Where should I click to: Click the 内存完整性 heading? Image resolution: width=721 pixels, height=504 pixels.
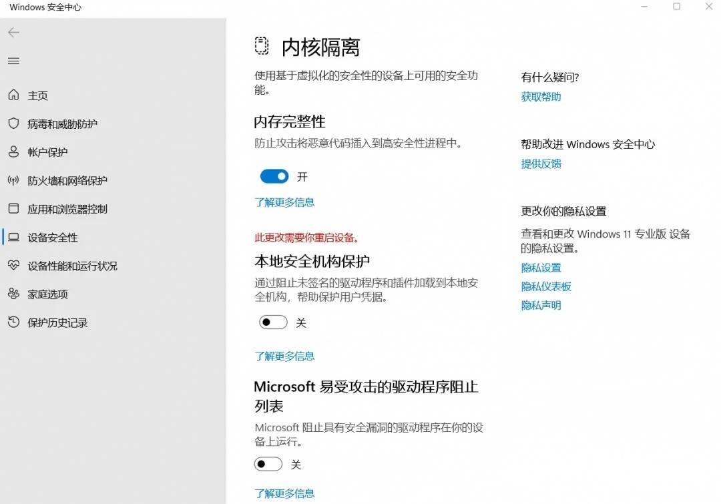click(x=290, y=122)
